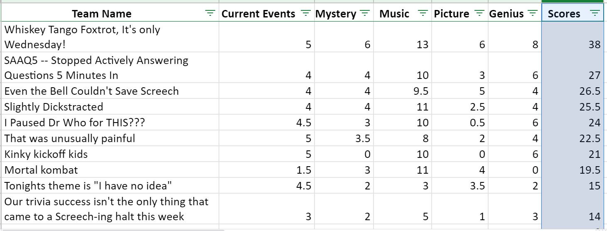
Task: Select the Team Name header cell
Action: click(x=110, y=13)
